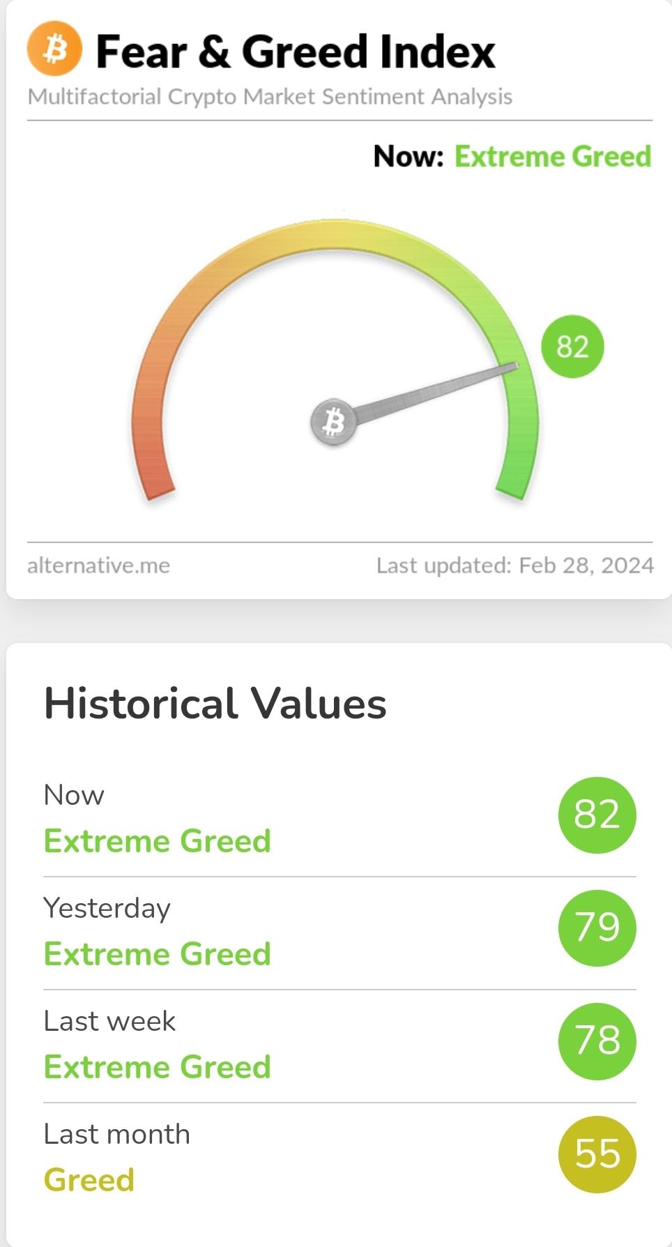Select the Historical Values heading
The width and height of the screenshot is (672, 1247).
coord(215,703)
